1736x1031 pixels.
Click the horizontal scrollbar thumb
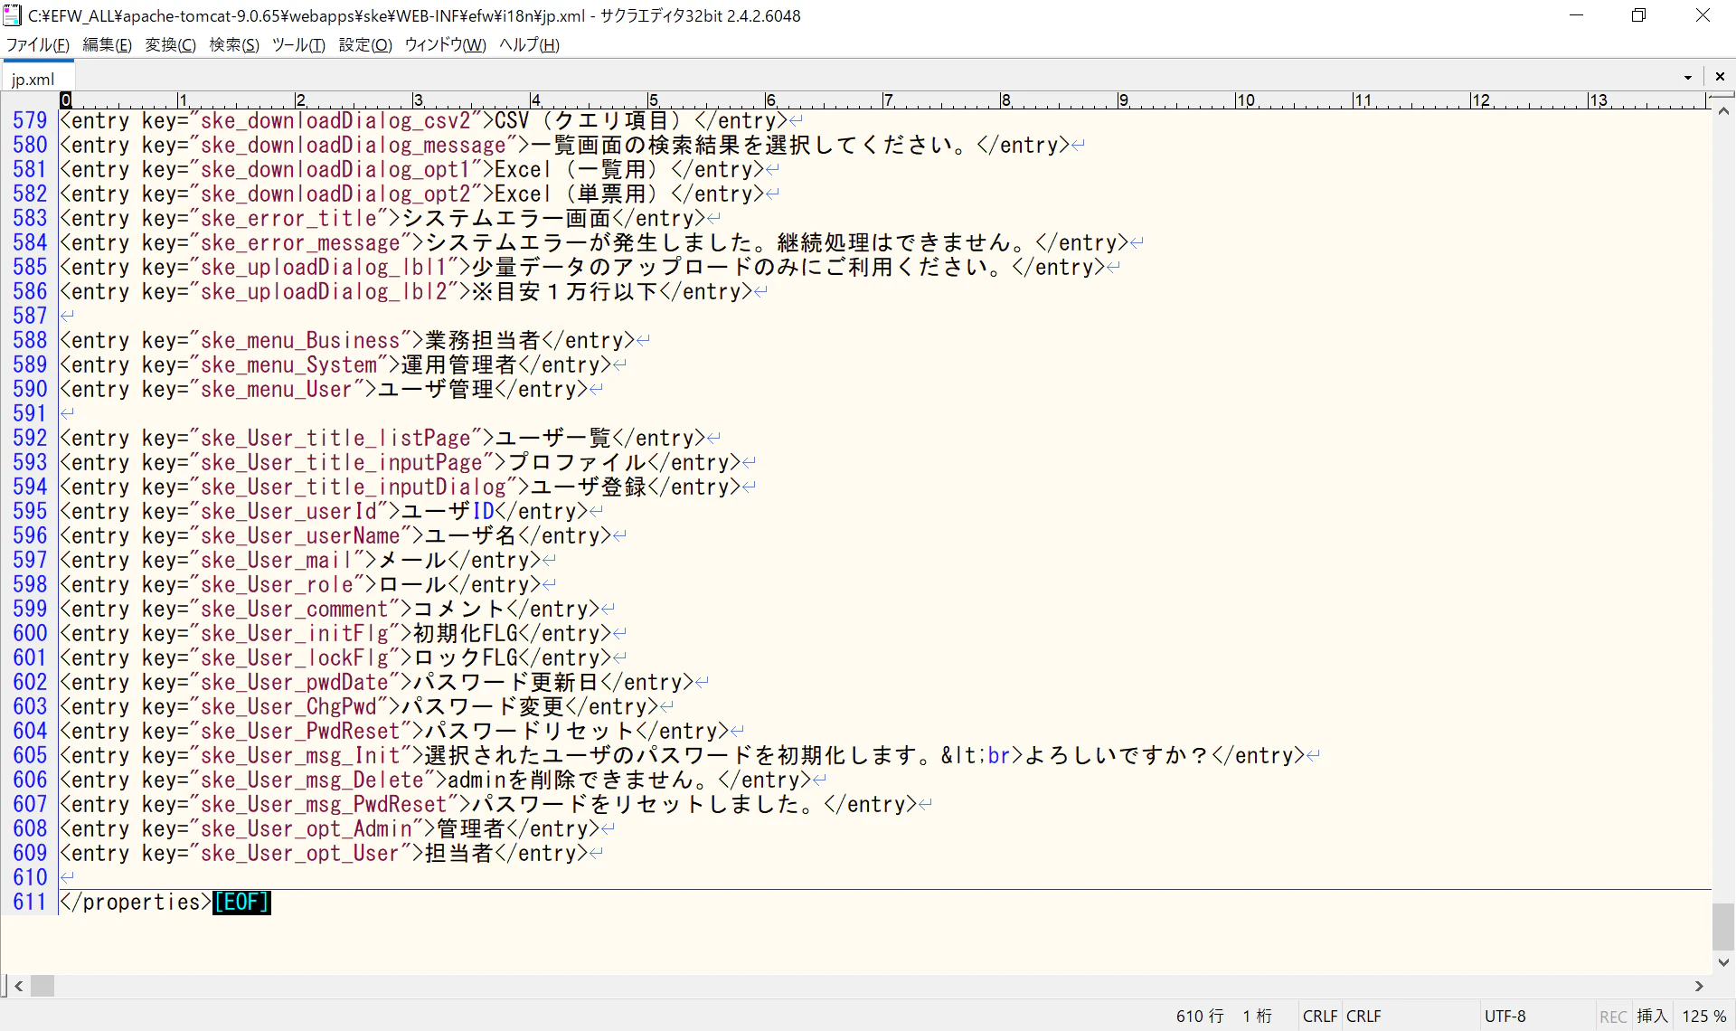(42, 986)
